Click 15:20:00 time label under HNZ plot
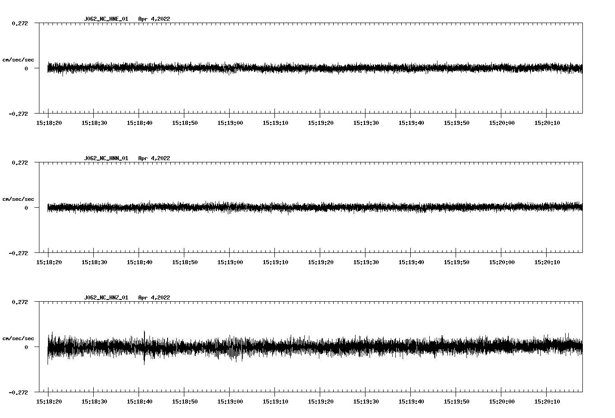 (x=502, y=402)
